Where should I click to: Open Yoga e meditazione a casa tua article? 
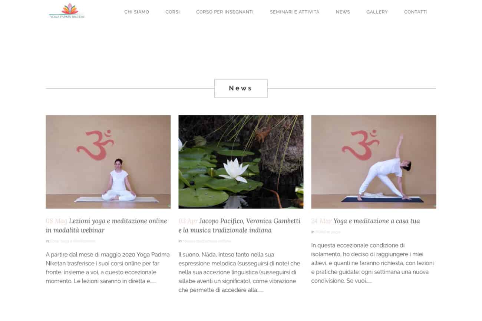[377, 221]
